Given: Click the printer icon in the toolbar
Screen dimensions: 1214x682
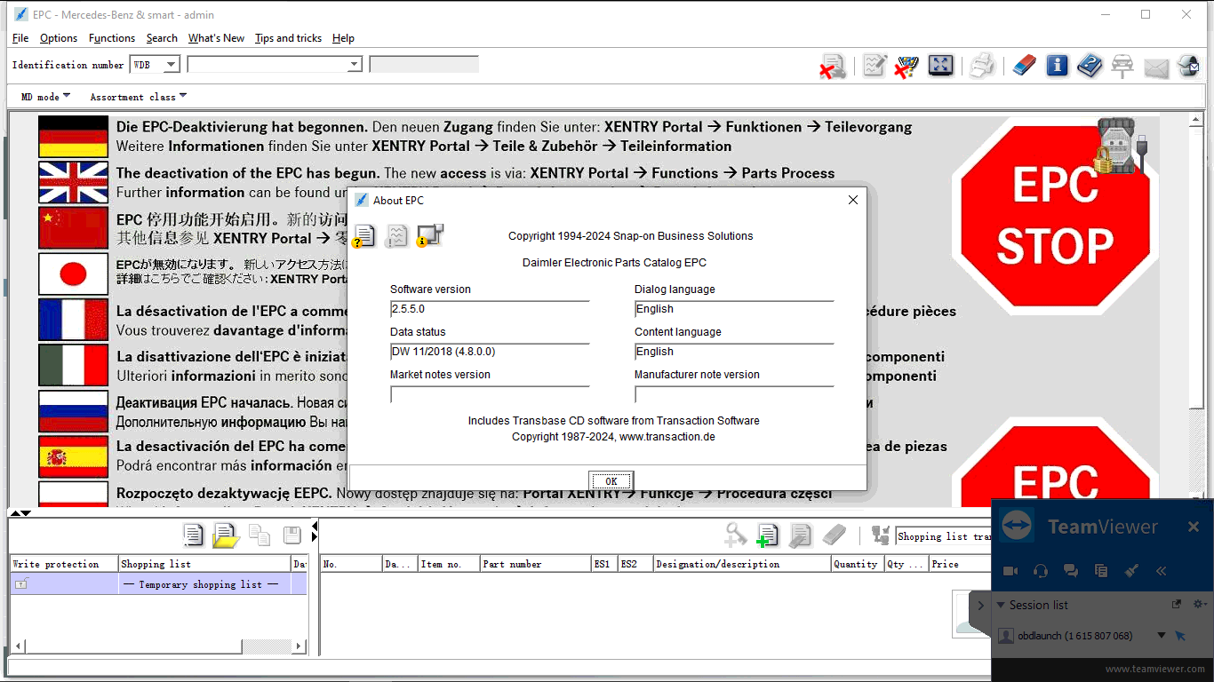Looking at the screenshot, I should [982, 66].
